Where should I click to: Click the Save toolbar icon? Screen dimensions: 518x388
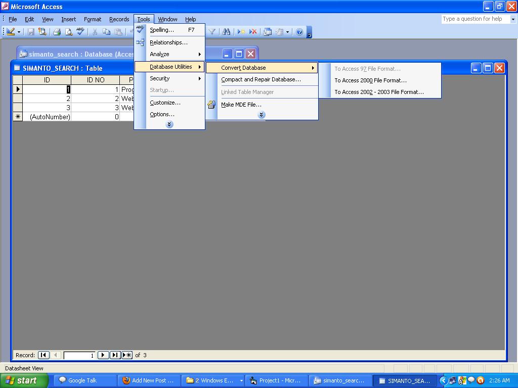click(31, 32)
